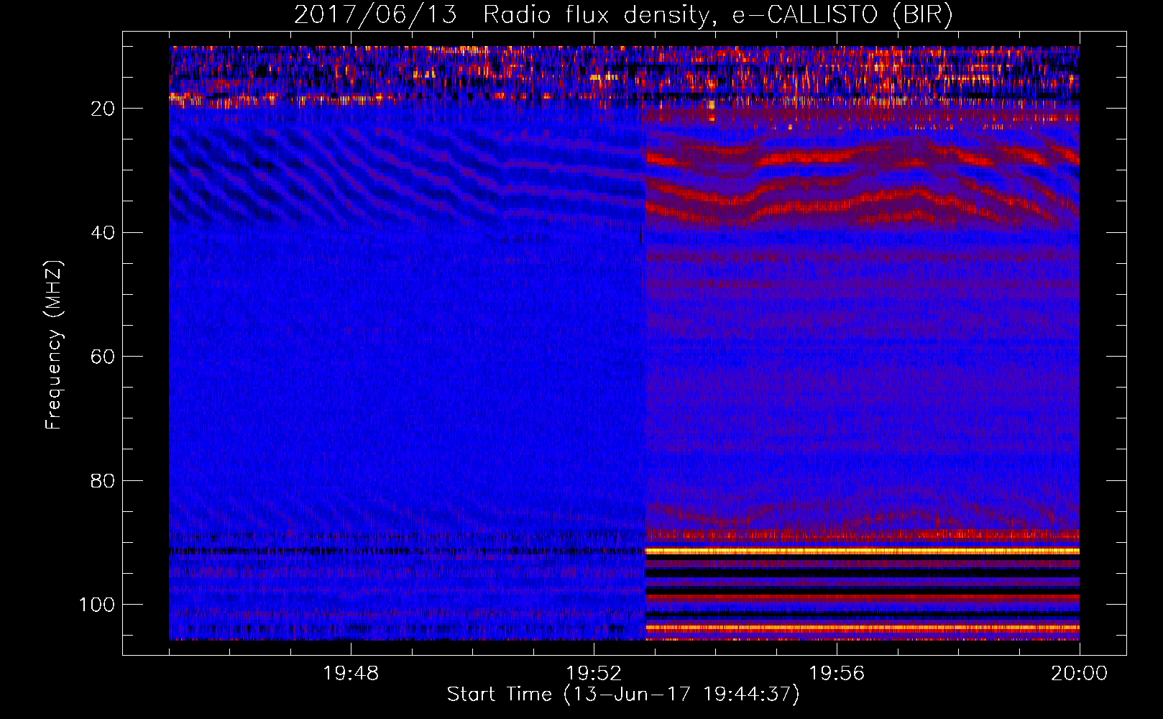The width and height of the screenshot is (1163, 719).
Task: Click the 19:52 time tick label
Action: point(594,674)
